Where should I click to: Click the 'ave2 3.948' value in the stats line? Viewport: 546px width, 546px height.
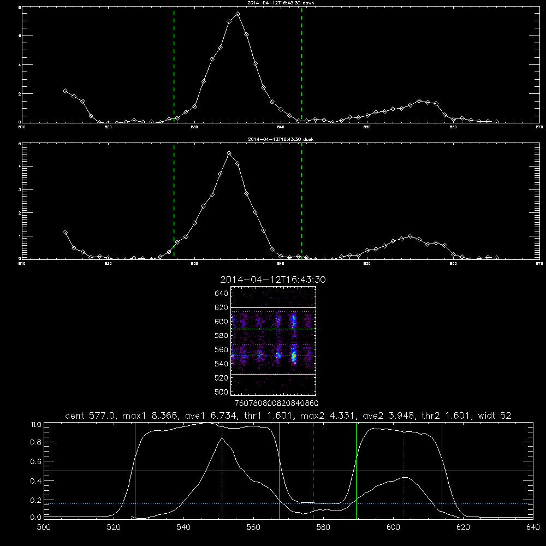click(388, 416)
